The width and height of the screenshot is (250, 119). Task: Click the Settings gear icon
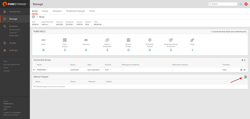[4, 50]
